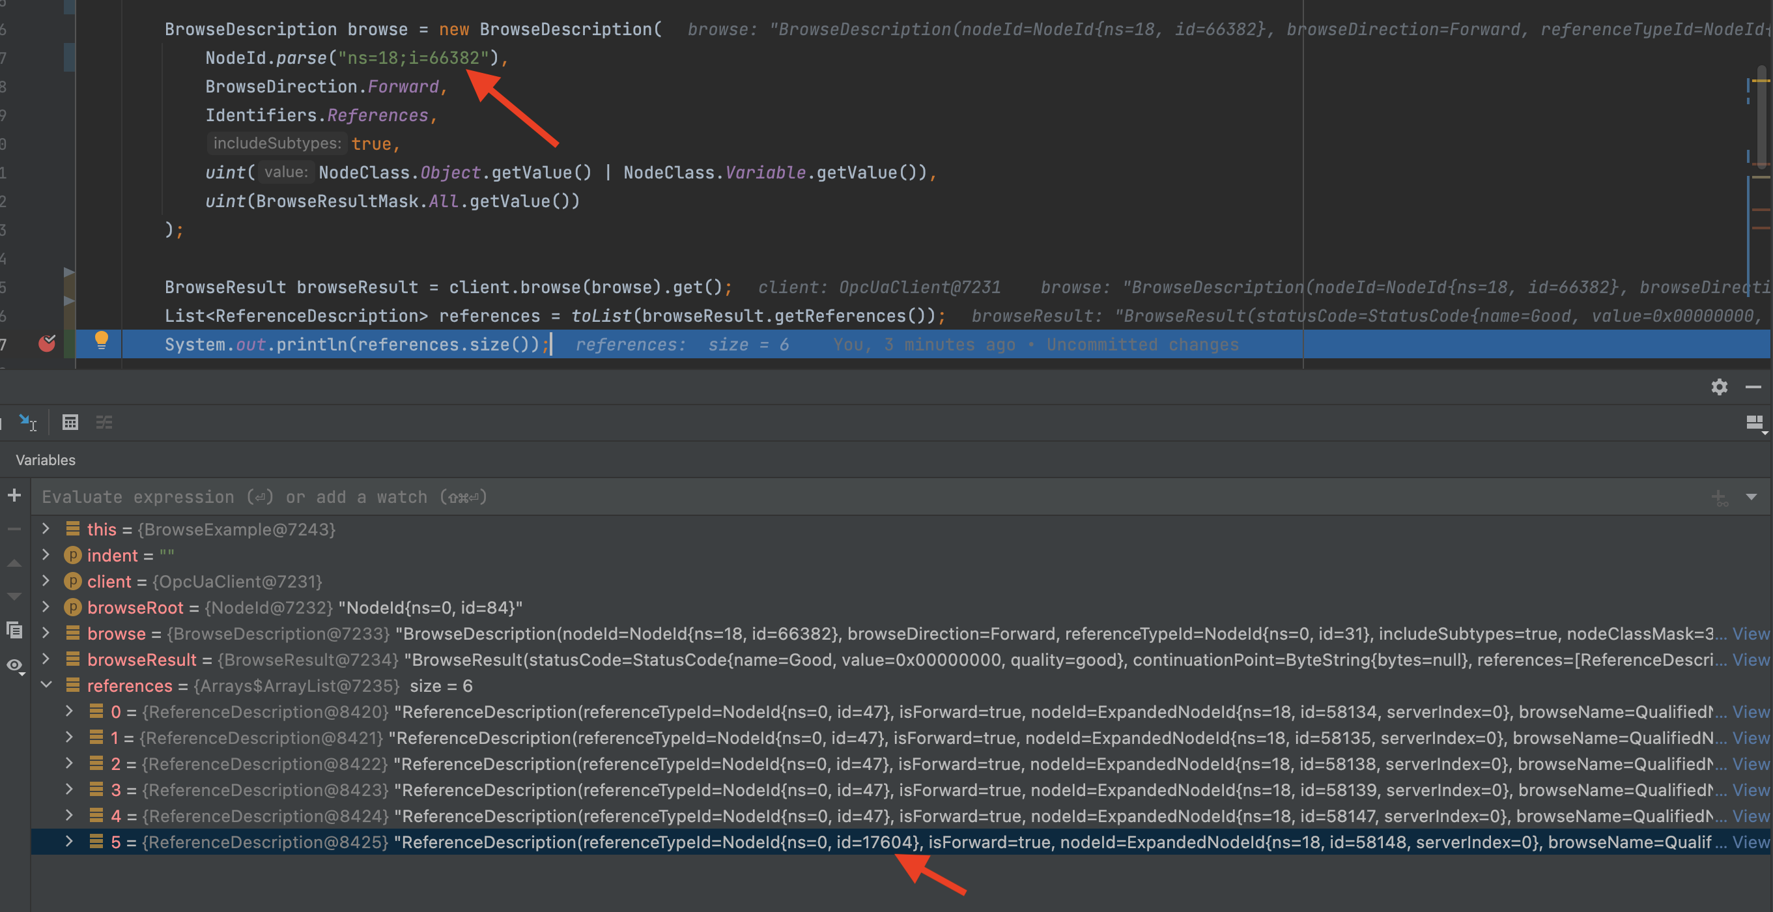Click the editor vertical scrollbar thumb
The height and width of the screenshot is (912, 1773).
tap(1761, 117)
